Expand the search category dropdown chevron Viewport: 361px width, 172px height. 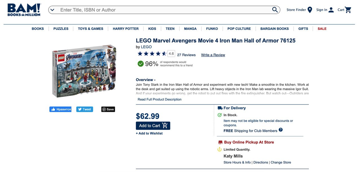click(52, 10)
